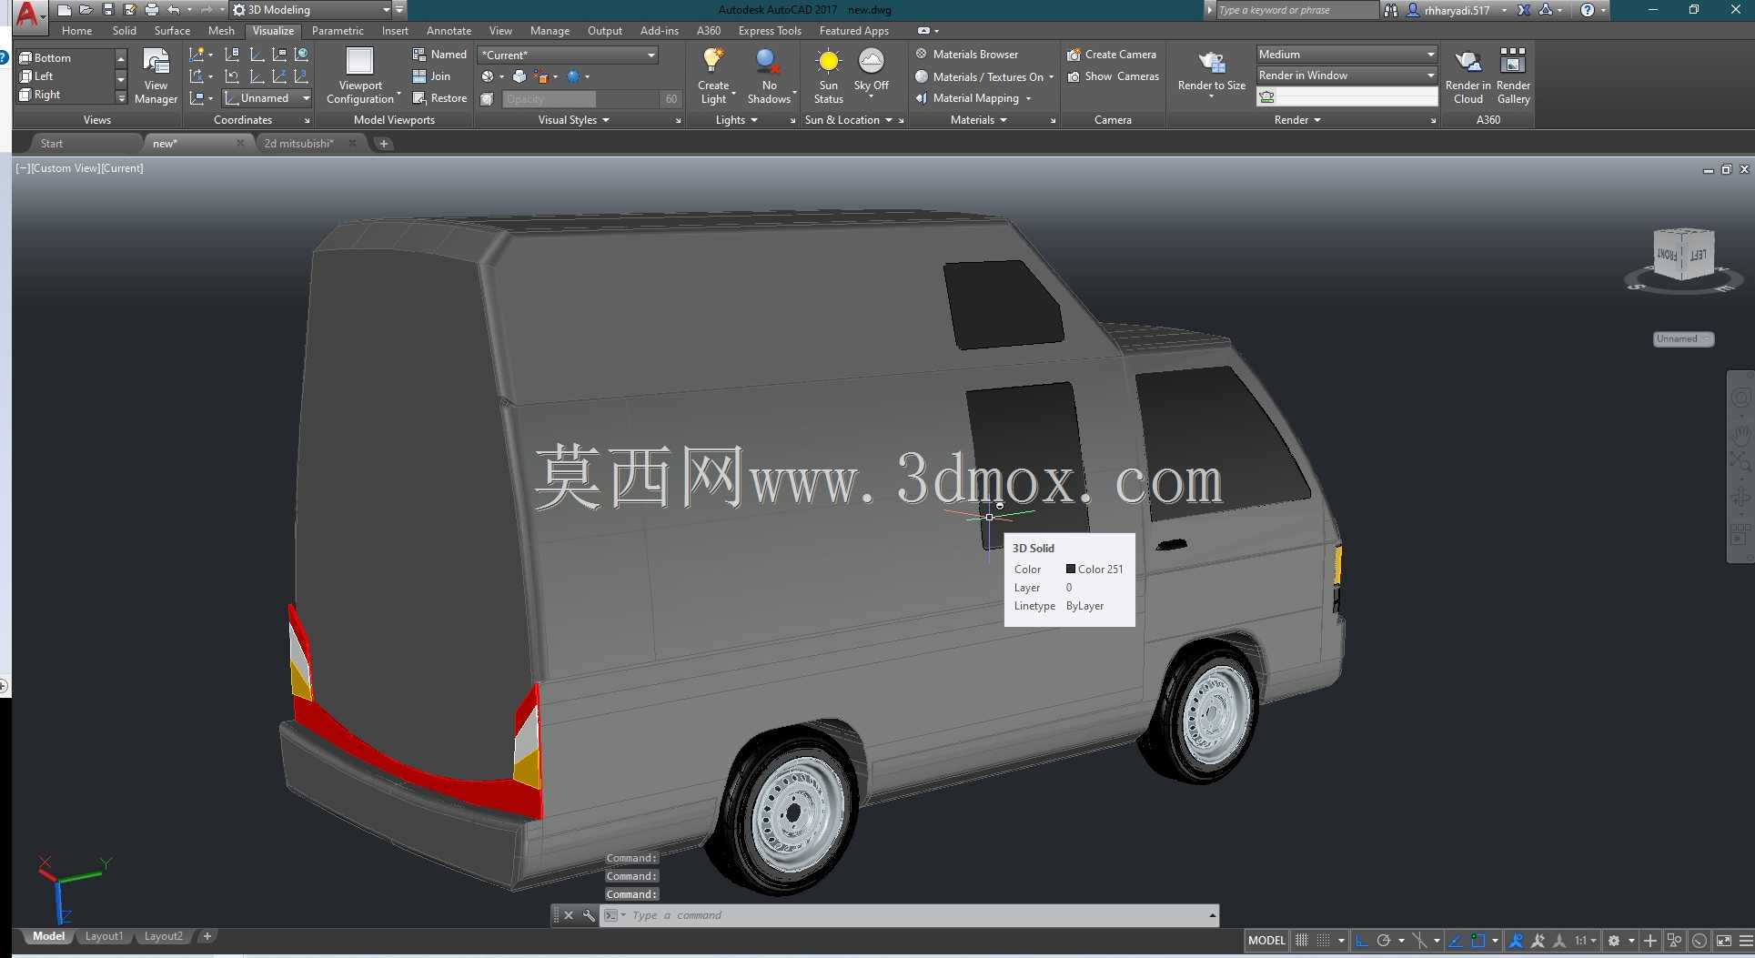This screenshot has height=958, width=1755.
Task: Open the Render Gallery
Action: coord(1513,77)
